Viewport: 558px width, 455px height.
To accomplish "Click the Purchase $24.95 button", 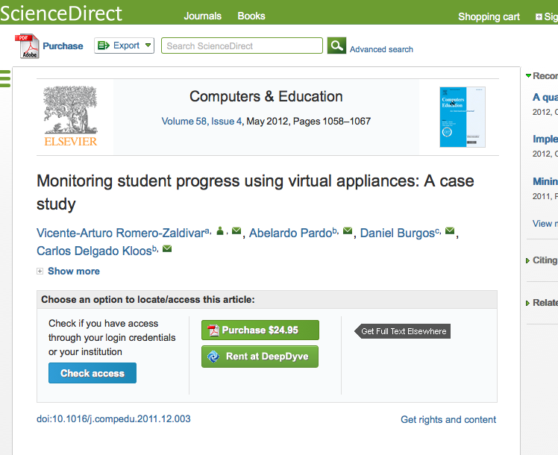I will (260, 330).
